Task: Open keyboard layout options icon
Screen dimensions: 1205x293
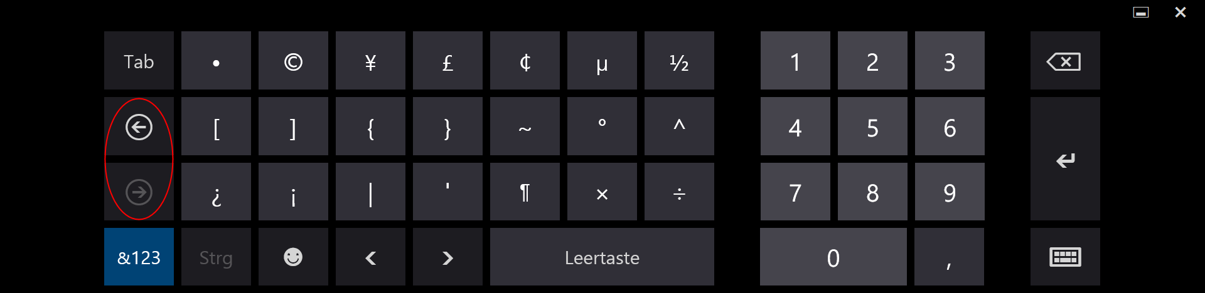Action: pyautogui.click(x=1064, y=257)
